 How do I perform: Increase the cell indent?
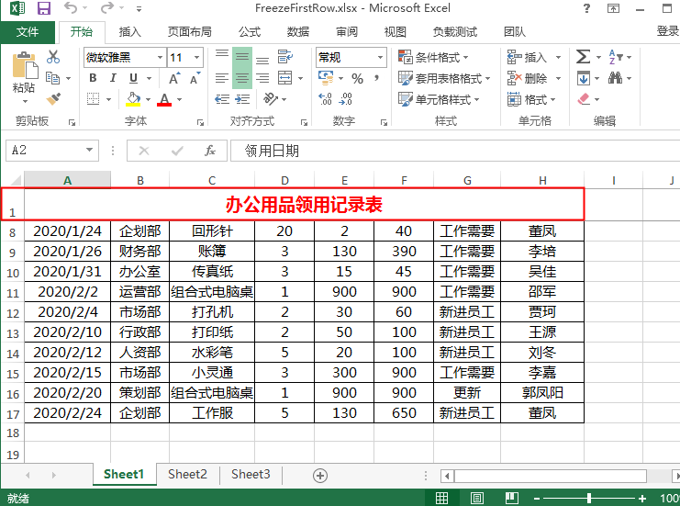tap(242, 99)
